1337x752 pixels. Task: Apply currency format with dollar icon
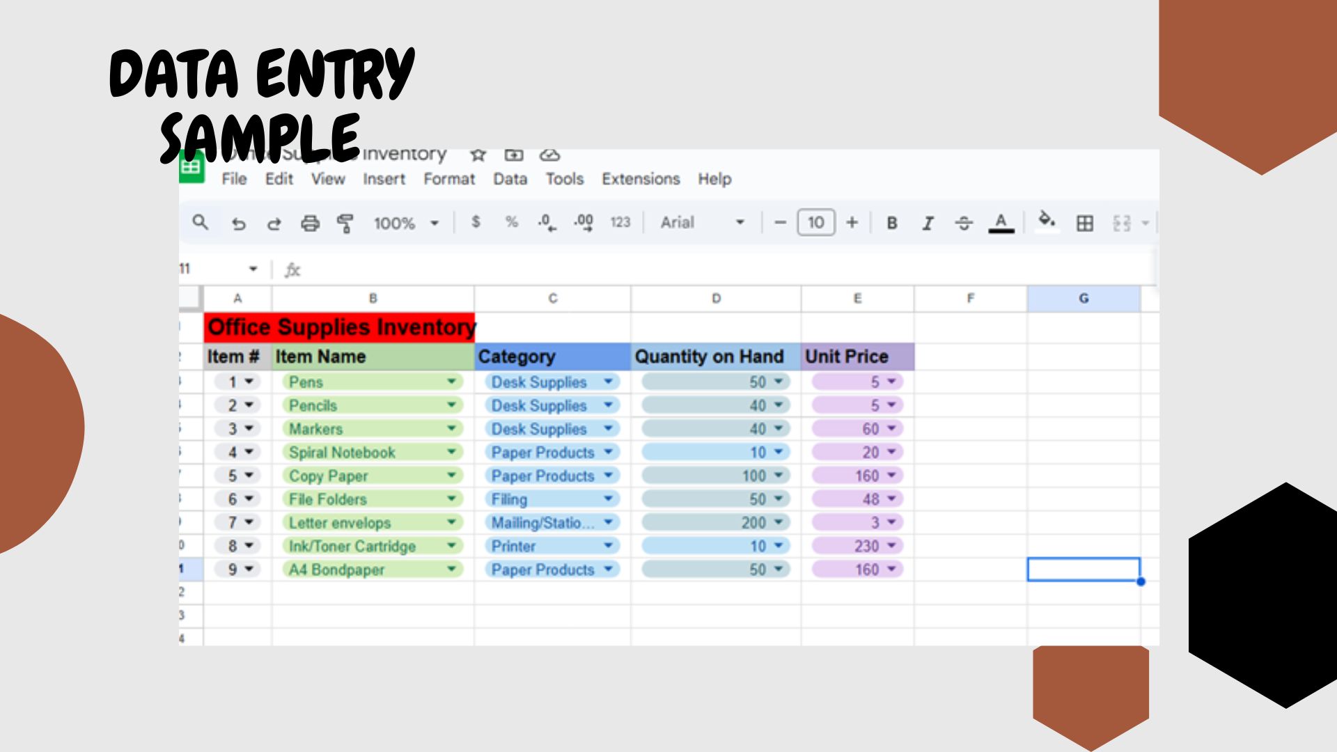tap(476, 222)
